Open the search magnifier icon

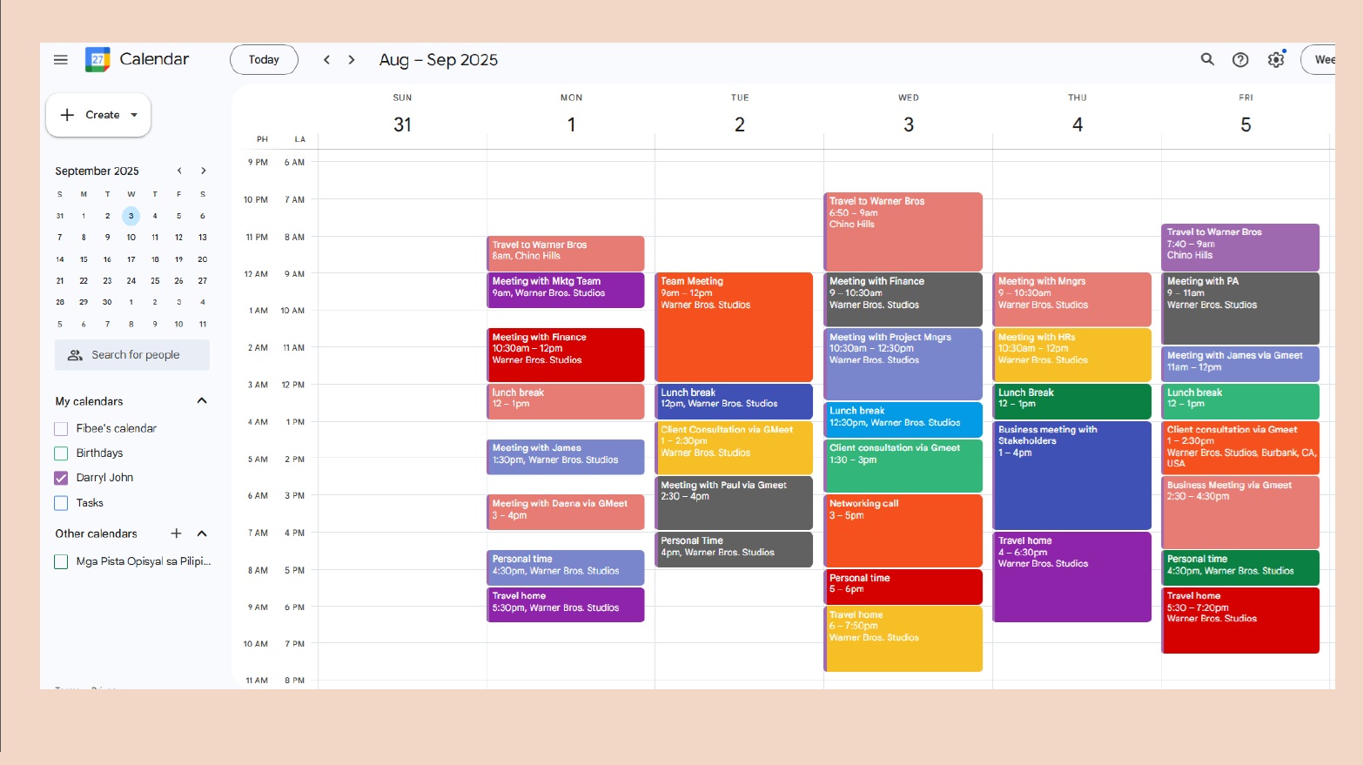click(1207, 59)
